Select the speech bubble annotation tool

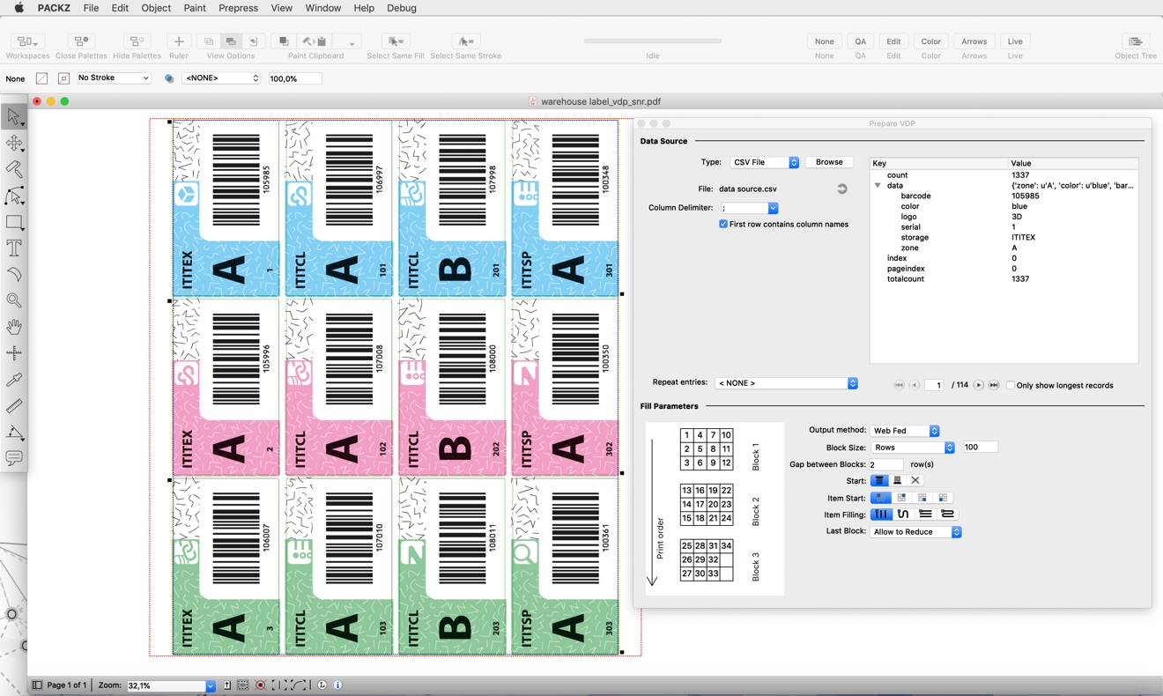click(14, 458)
